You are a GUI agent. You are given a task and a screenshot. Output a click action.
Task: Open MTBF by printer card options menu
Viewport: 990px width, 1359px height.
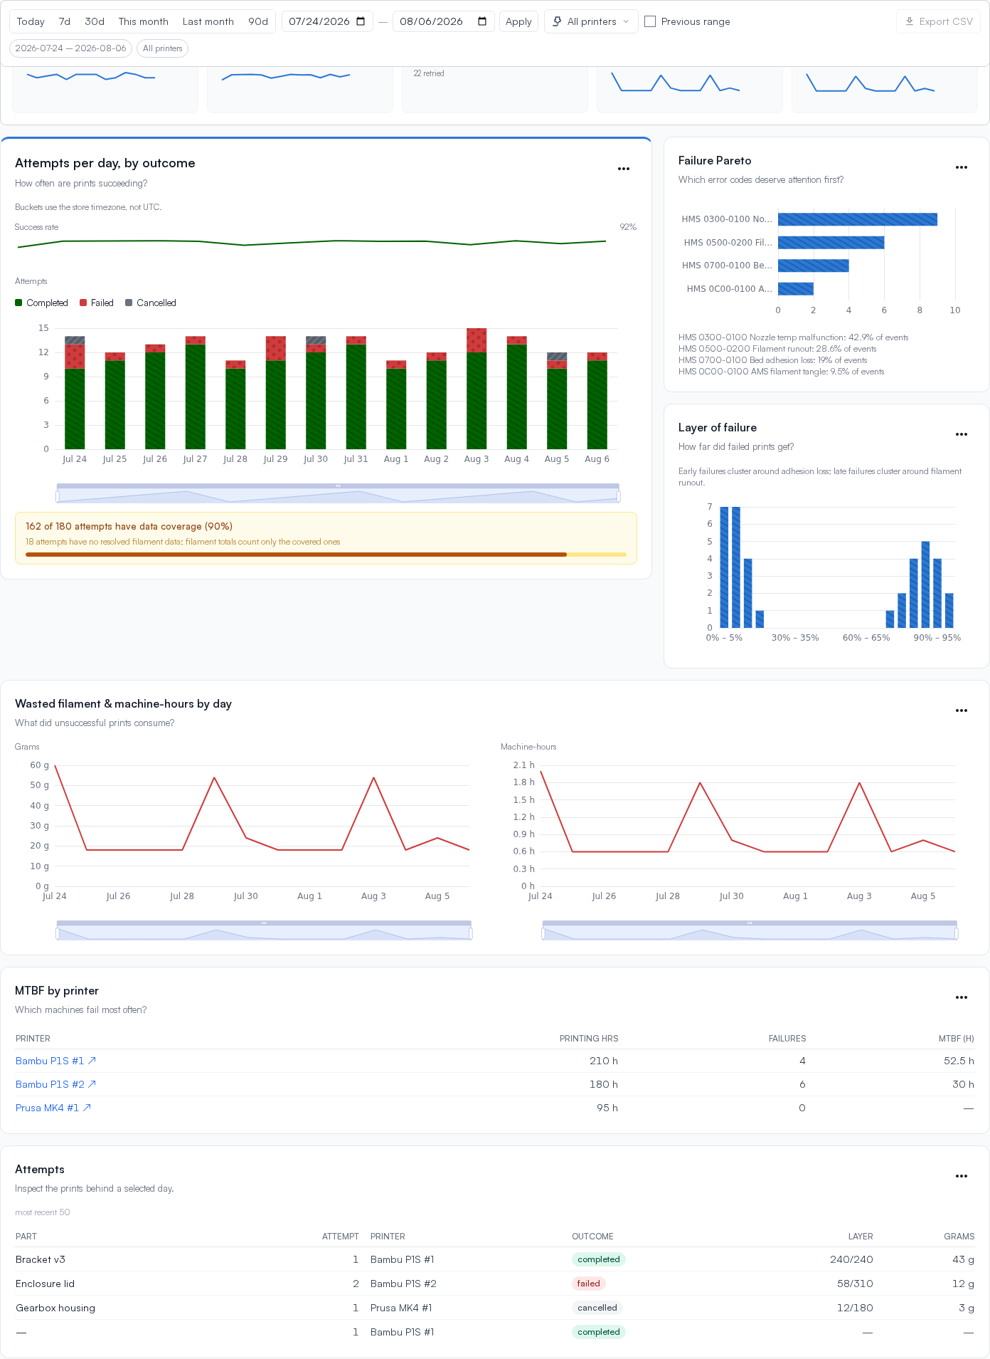962,997
